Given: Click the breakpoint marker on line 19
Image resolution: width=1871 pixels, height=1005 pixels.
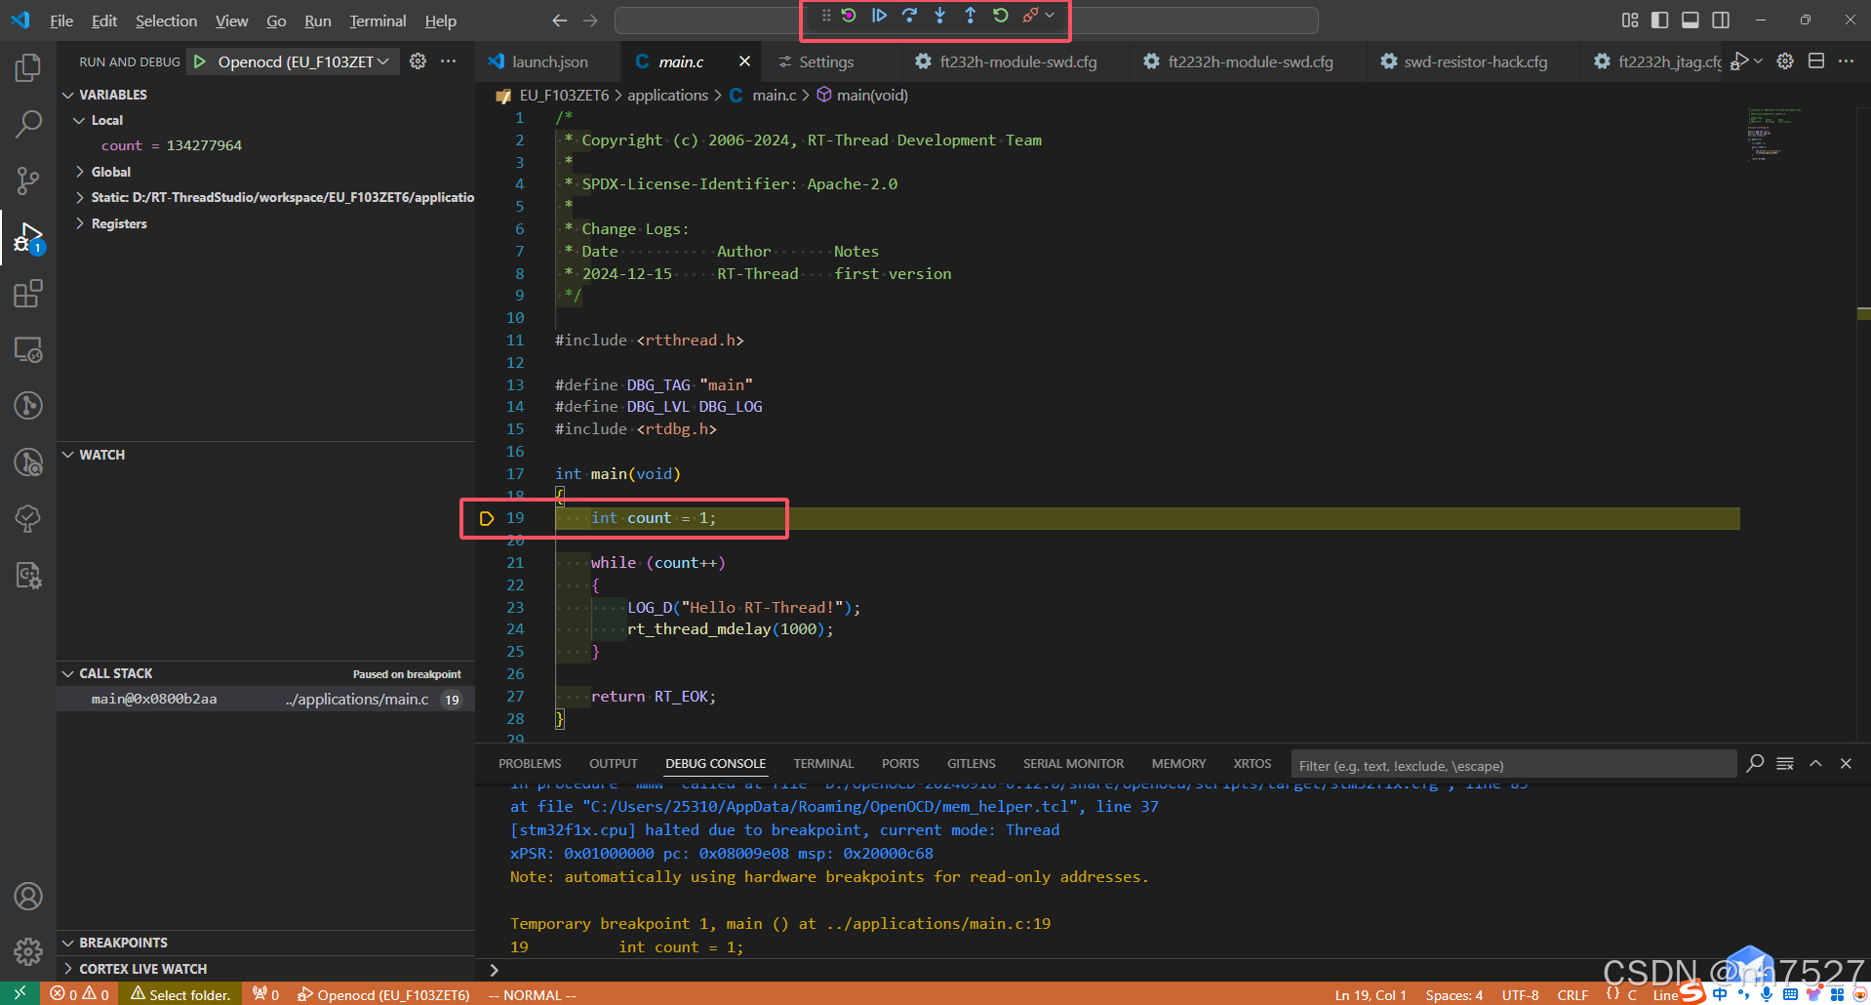Looking at the screenshot, I should (x=486, y=518).
